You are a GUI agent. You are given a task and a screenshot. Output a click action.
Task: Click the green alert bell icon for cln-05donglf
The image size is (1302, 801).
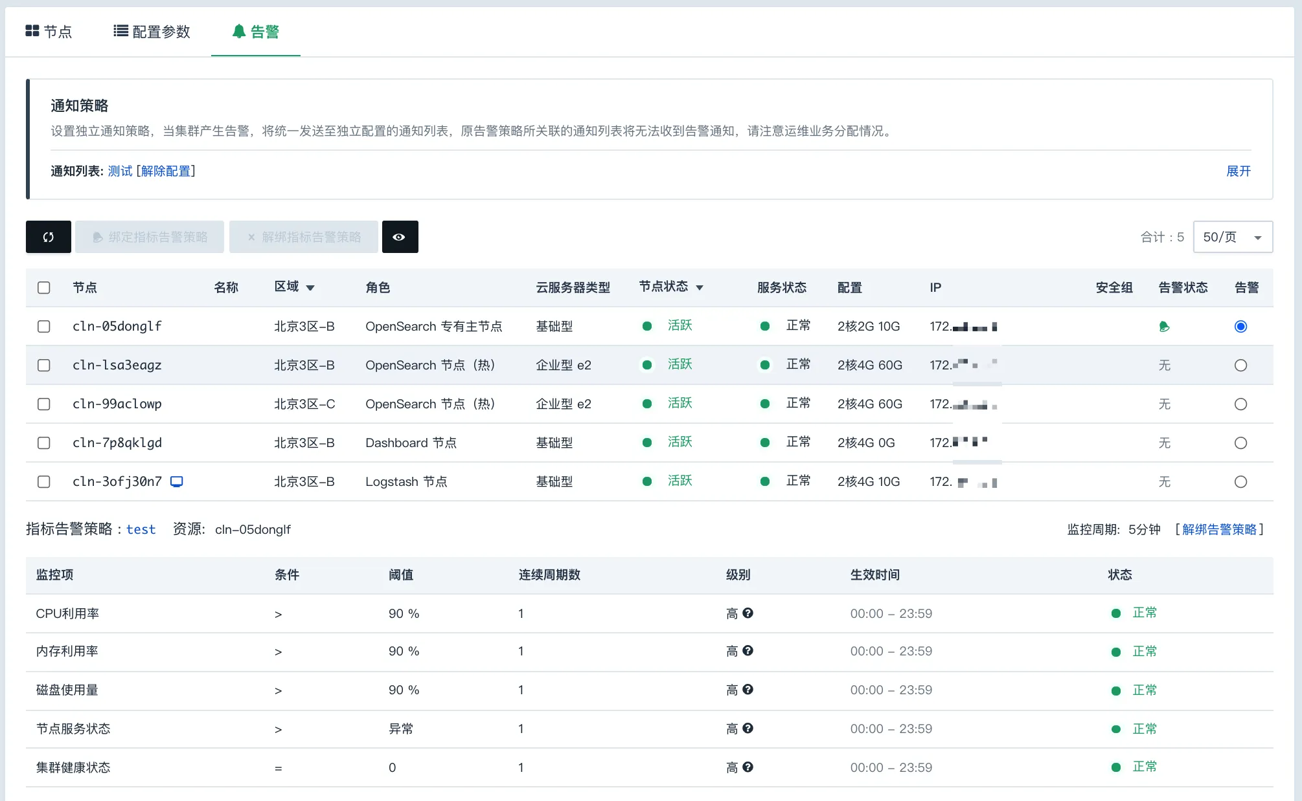tap(1164, 327)
